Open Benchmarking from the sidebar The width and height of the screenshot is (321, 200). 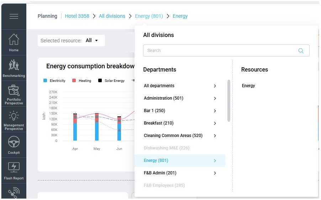(x=14, y=68)
